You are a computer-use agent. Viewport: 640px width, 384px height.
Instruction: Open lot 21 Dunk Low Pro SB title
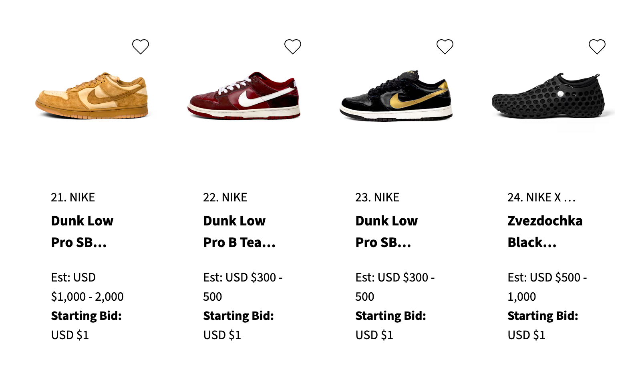point(82,231)
